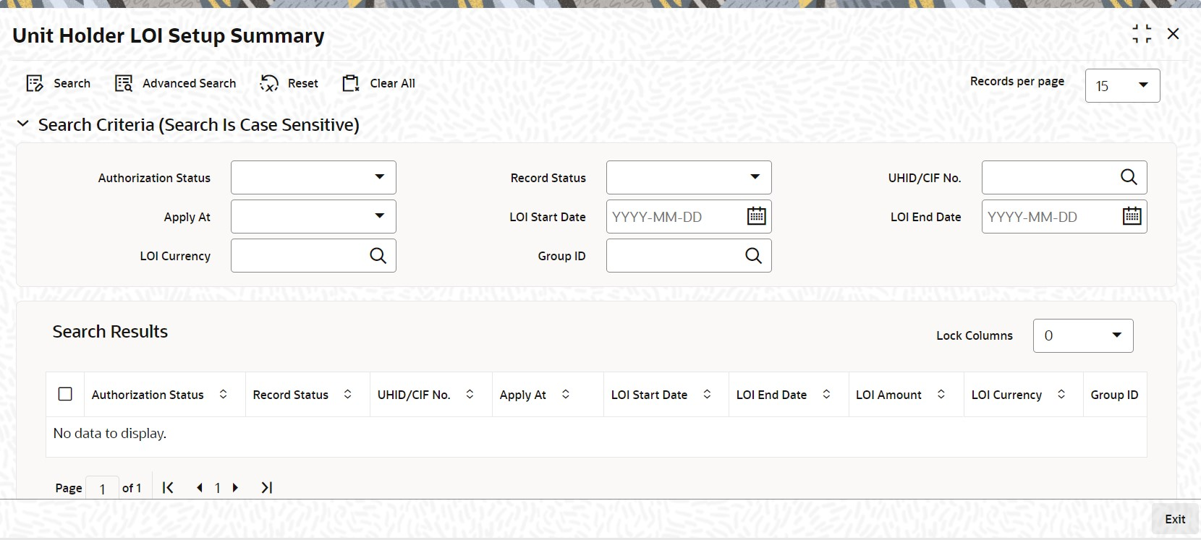This screenshot has height=540, width=1201.
Task: Click the LOI Currency lookup magnifier icon
Action: coord(378,255)
